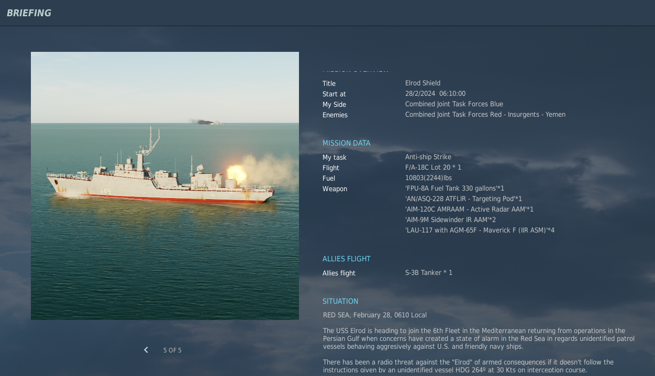Image resolution: width=655 pixels, height=376 pixels.
Task: Click the 5 OF 5 page counter
Action: pos(172,350)
